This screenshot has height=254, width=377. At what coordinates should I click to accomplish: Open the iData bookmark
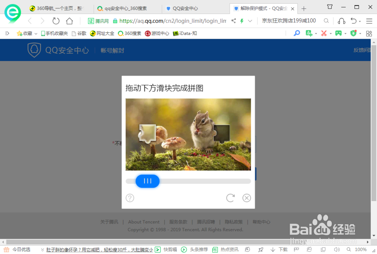click(x=185, y=33)
